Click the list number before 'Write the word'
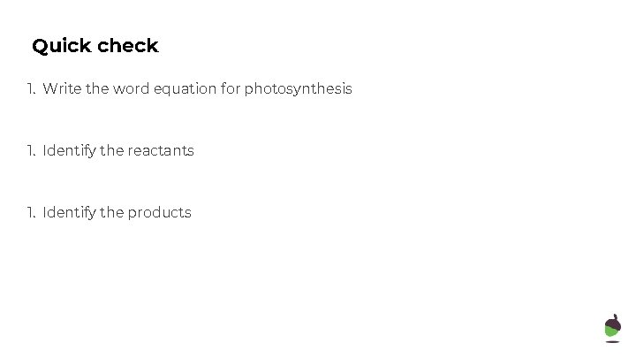636x358 pixels. pos(31,89)
